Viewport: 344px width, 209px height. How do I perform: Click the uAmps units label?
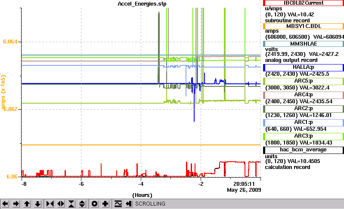pyautogui.click(x=273, y=9)
